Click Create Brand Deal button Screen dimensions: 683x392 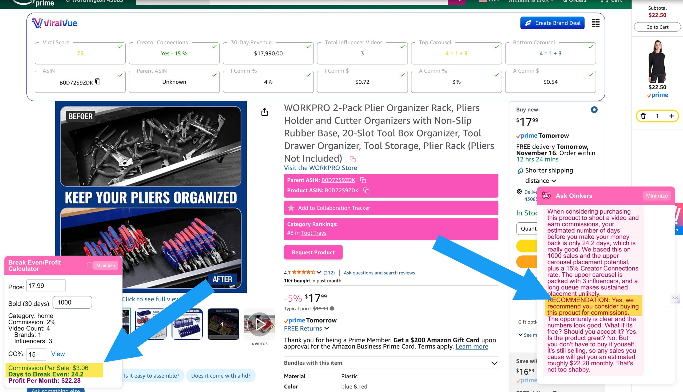click(x=552, y=23)
